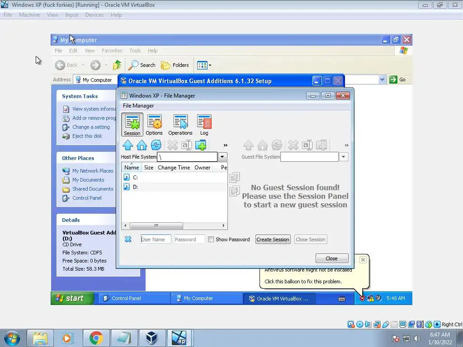
Task: Toggle Folders pane in My Computer
Action: pos(175,65)
